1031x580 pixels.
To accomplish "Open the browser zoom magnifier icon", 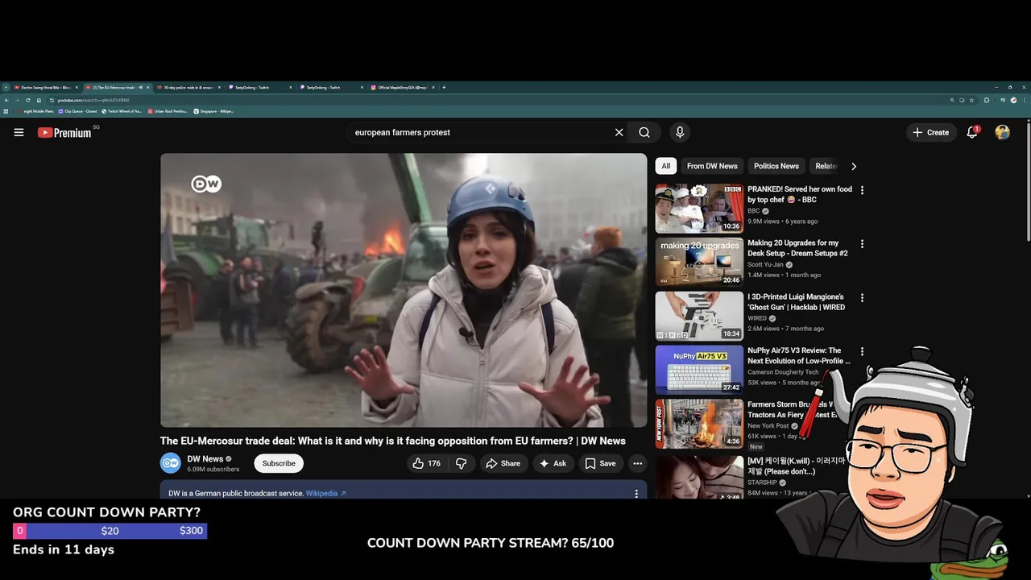I will (952, 100).
